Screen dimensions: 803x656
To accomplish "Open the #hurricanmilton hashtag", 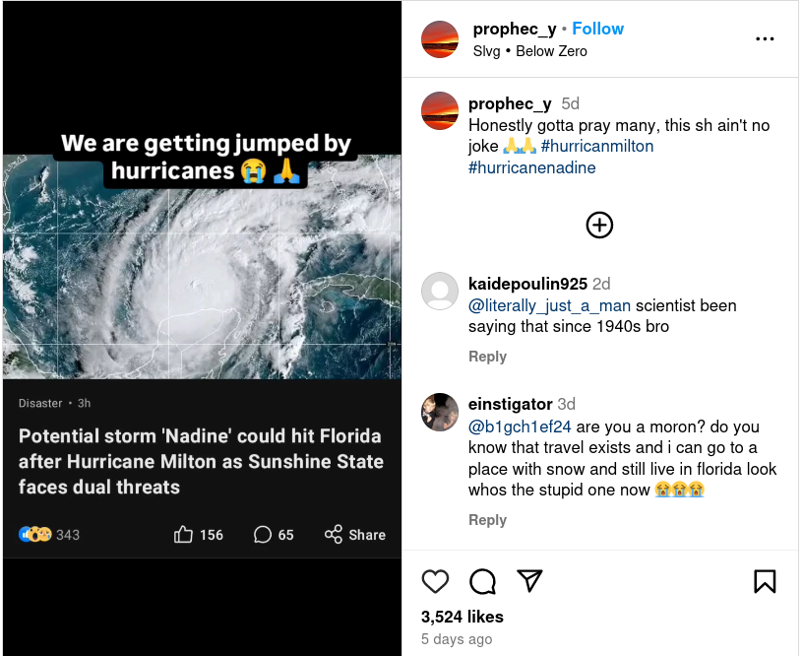I will click(597, 147).
